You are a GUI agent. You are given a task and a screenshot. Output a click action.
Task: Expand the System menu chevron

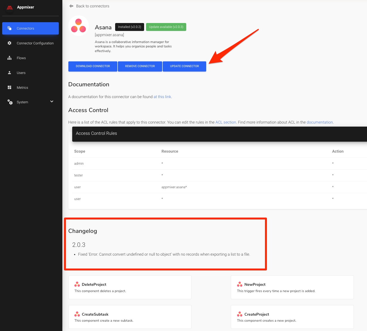point(52,102)
